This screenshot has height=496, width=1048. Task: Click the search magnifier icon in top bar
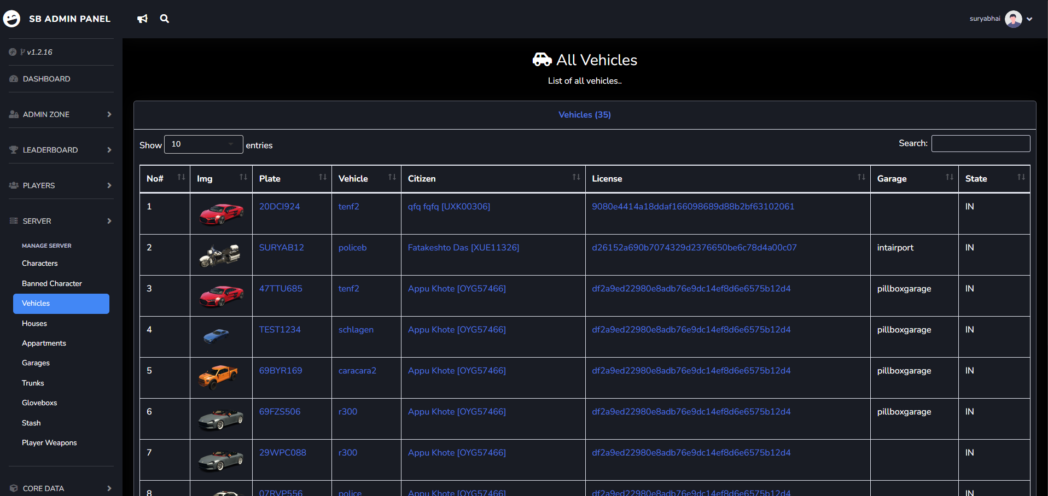(164, 18)
